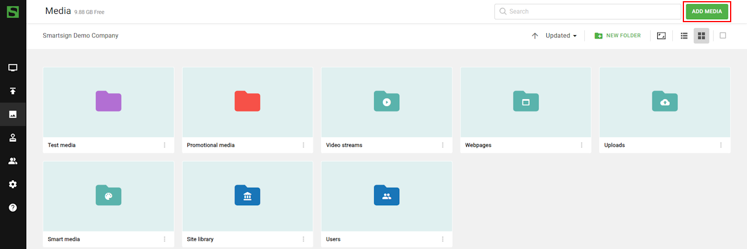The image size is (747, 249).
Task: Open options menu for Smart media
Action: [x=165, y=239]
